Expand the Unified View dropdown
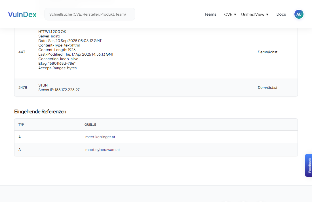 click(254, 14)
